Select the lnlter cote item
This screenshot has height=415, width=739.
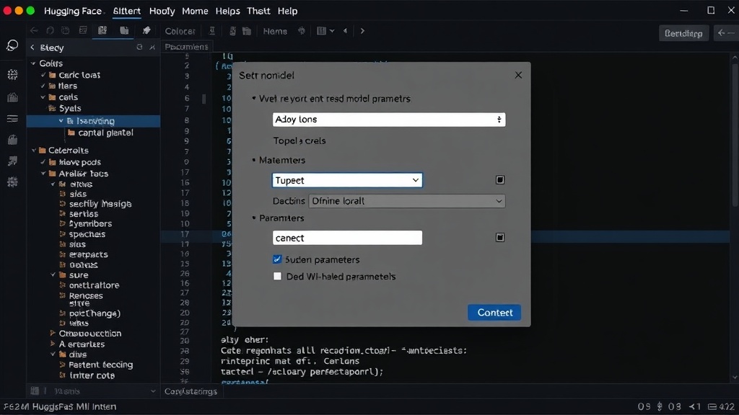[x=92, y=375]
